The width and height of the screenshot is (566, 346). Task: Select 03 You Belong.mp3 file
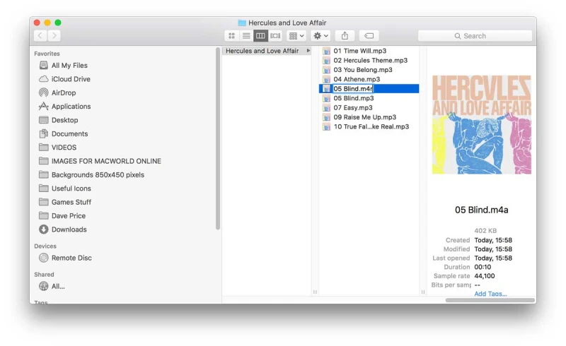coord(362,70)
